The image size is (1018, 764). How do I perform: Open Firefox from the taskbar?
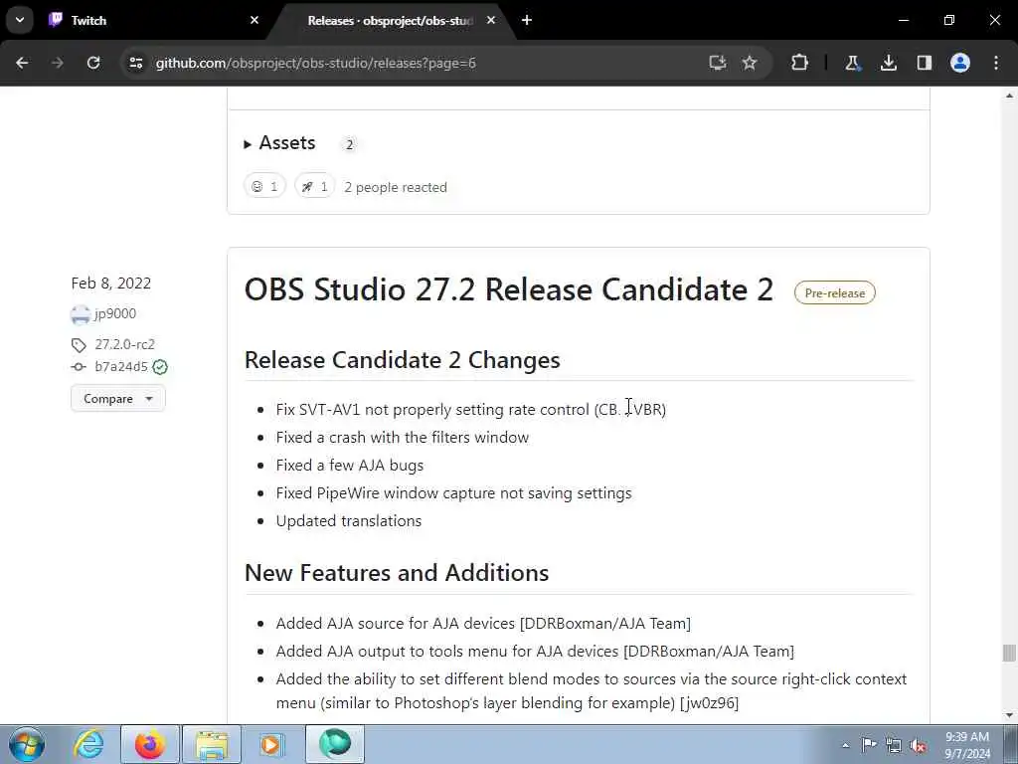[150, 744]
